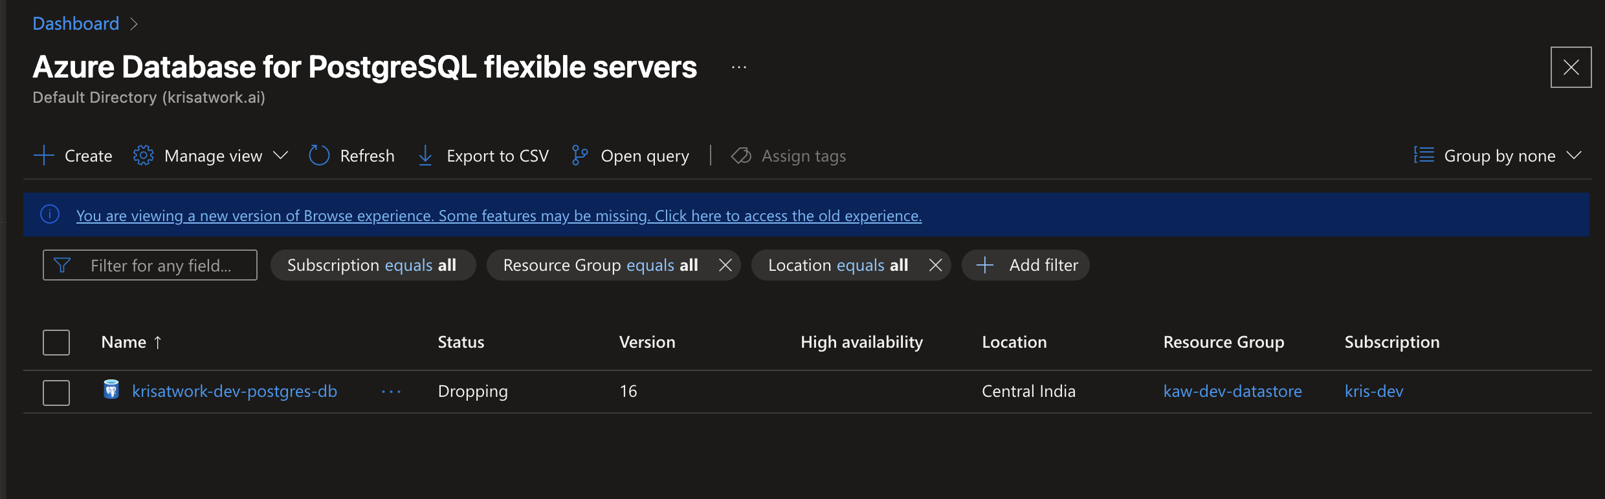Sort by the Status column header
Screen dimensions: 1605x499
click(x=461, y=342)
